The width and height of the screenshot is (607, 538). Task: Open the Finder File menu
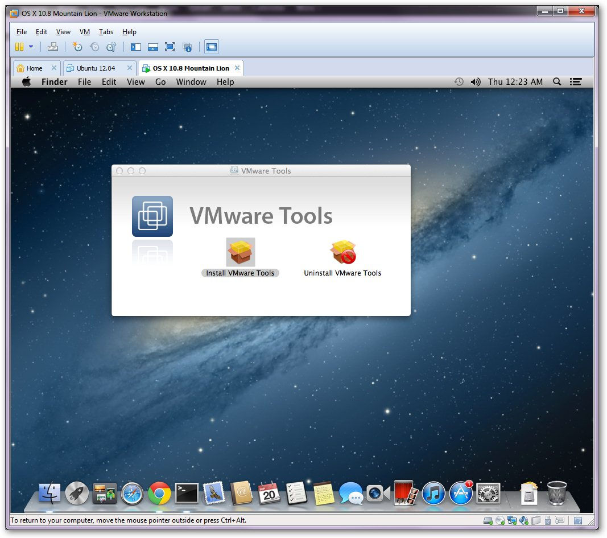pyautogui.click(x=84, y=82)
